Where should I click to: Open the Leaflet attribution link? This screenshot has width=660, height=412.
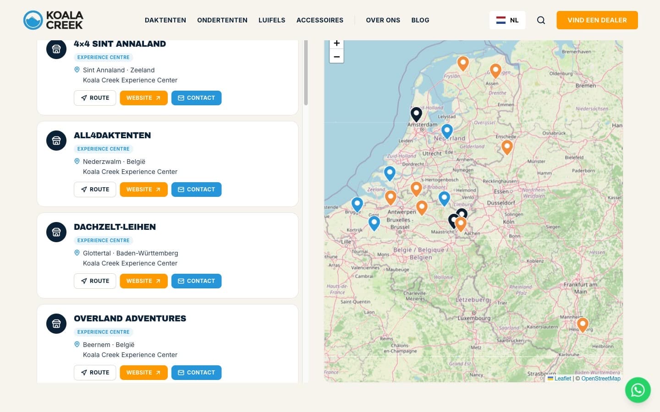coord(560,379)
